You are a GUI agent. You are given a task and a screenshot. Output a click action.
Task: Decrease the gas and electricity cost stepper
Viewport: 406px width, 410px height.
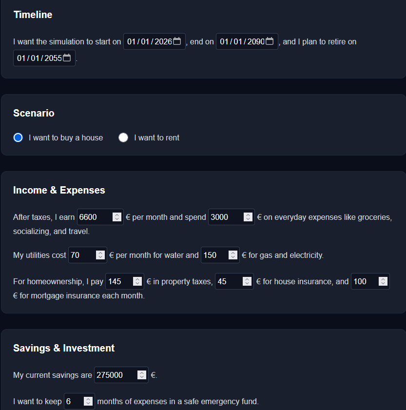click(232, 257)
